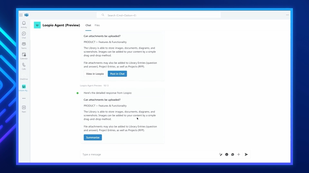
Task: Switch to the Chat tab
Action: tap(88, 25)
